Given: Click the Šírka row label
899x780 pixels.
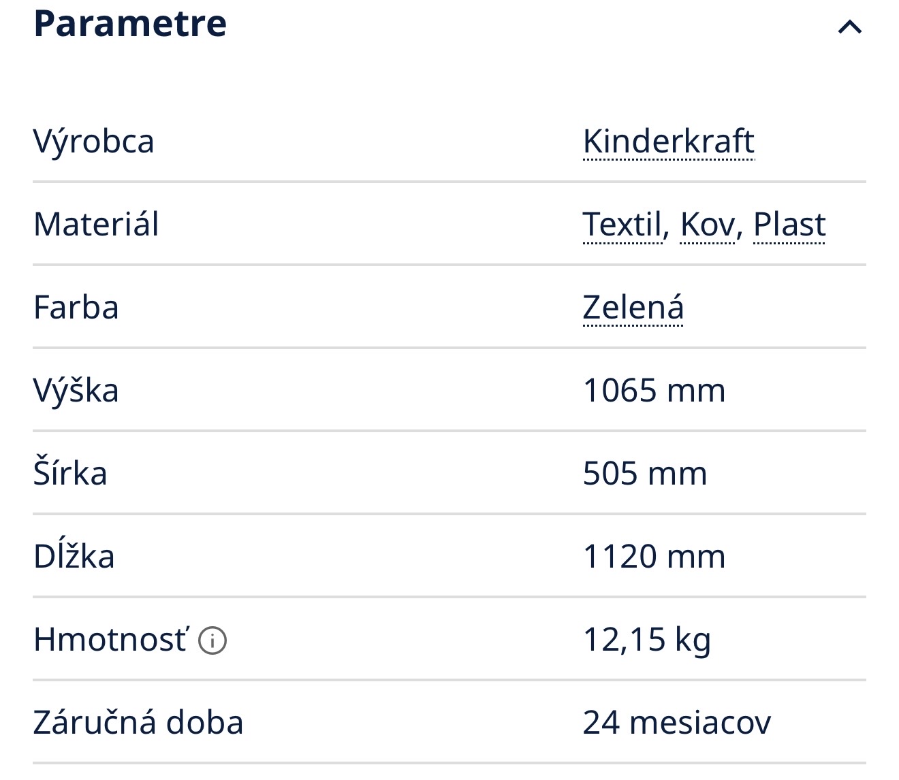Looking at the screenshot, I should 70,474.
